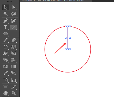
Task: Select the Width/Warp tool
Action: click(6, 53)
